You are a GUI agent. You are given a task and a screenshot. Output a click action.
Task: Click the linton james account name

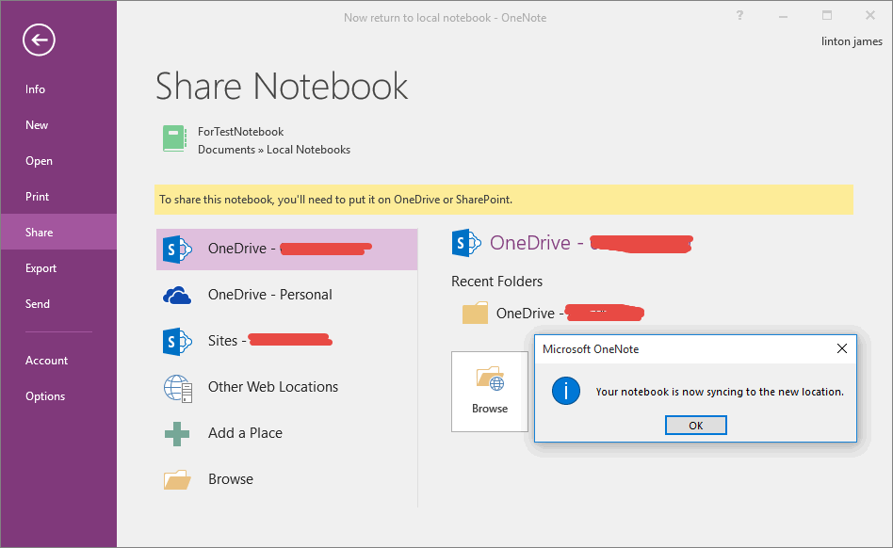click(x=852, y=41)
